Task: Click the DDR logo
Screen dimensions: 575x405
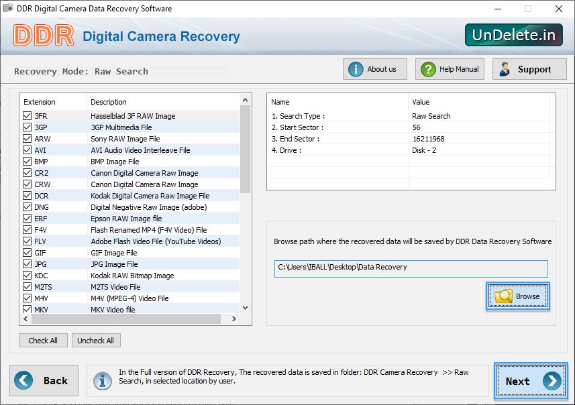Action: click(43, 36)
